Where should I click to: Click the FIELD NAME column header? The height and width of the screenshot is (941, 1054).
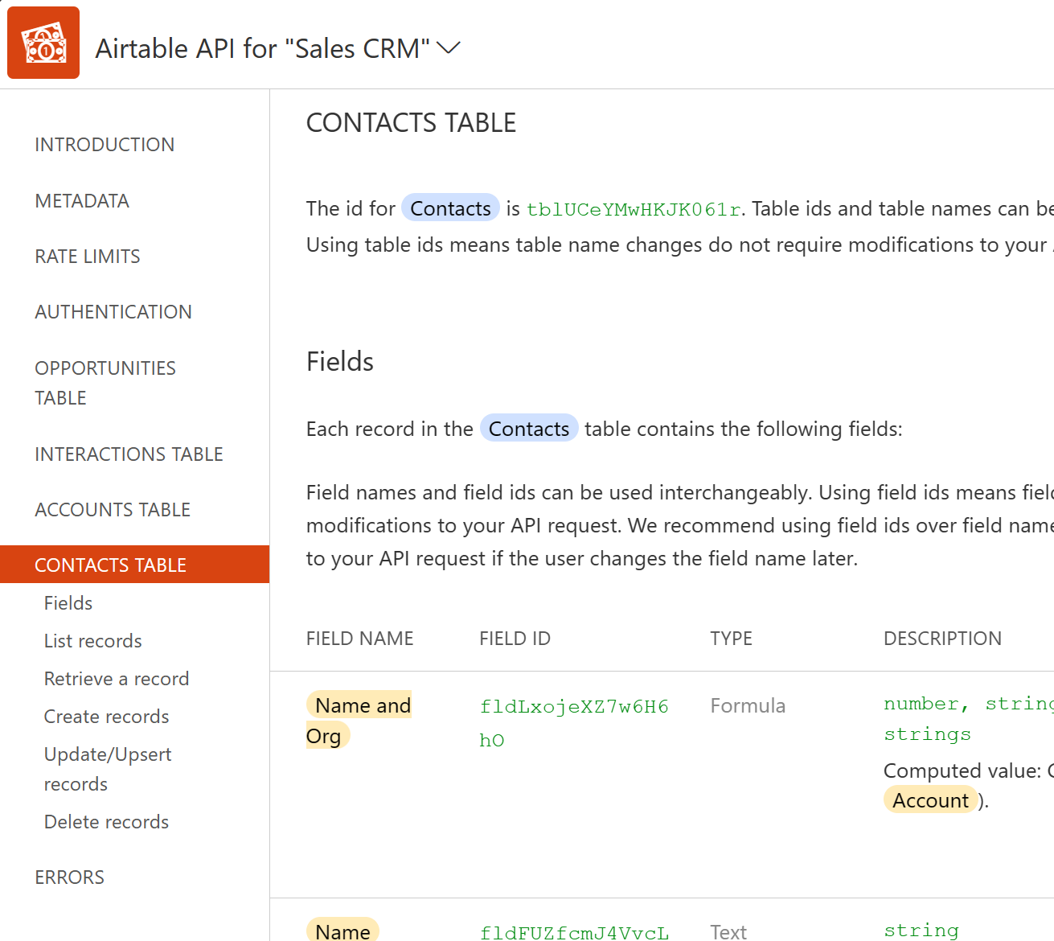(x=360, y=639)
